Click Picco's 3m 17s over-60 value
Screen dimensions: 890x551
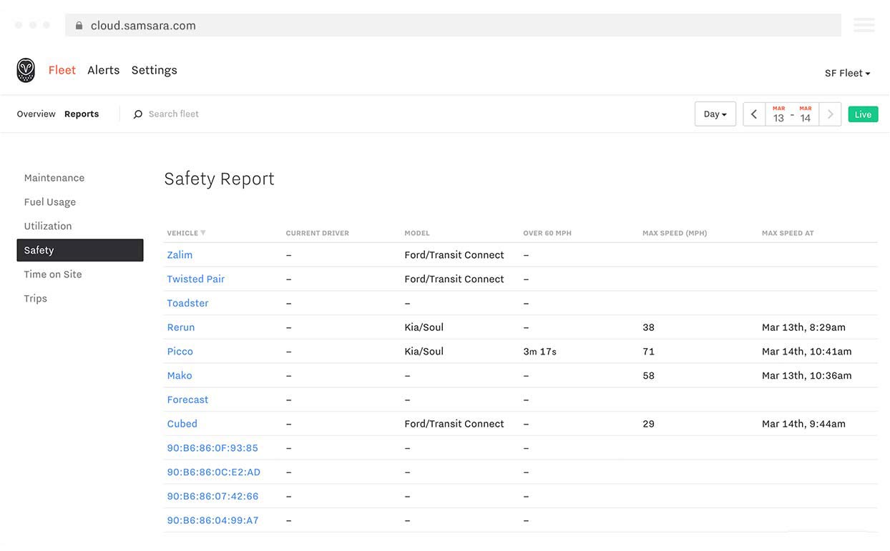coord(540,352)
